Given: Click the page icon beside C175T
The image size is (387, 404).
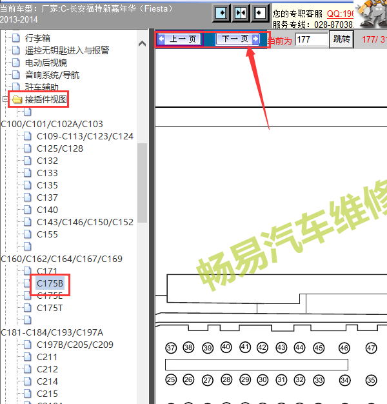Looking at the screenshot, I should pyautogui.click(x=28, y=308).
